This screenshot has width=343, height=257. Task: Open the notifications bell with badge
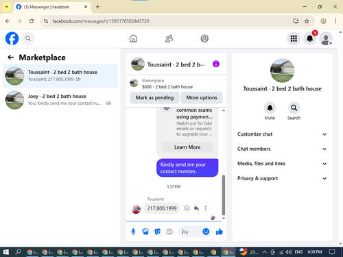[x=310, y=38]
